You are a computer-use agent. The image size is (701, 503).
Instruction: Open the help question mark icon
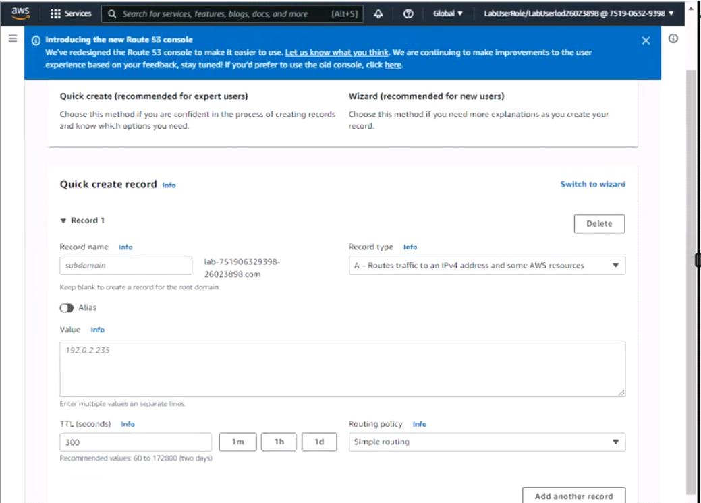(408, 13)
